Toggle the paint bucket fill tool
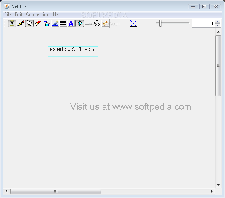Screen dimensions: 225x198 [x=80, y=23]
